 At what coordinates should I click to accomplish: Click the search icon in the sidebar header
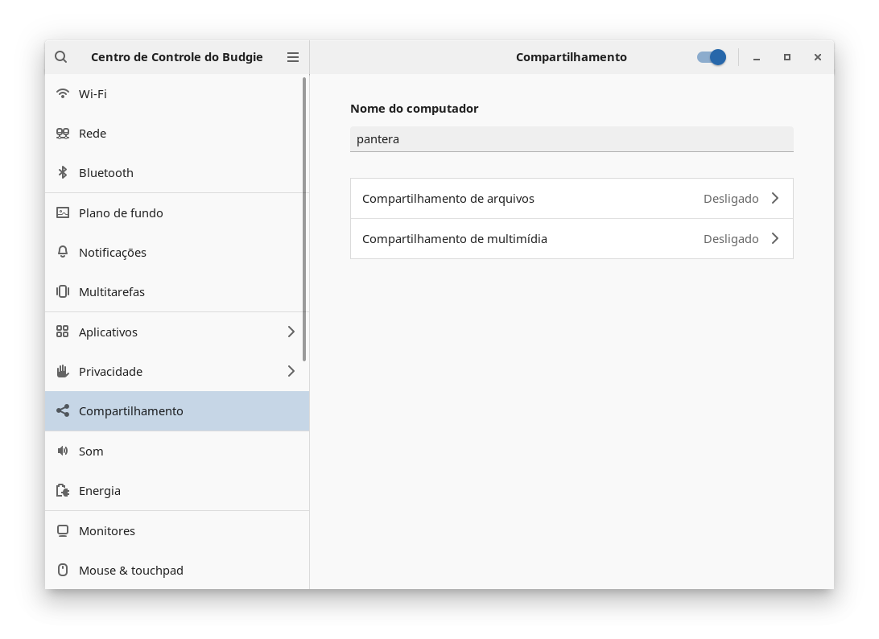point(61,57)
